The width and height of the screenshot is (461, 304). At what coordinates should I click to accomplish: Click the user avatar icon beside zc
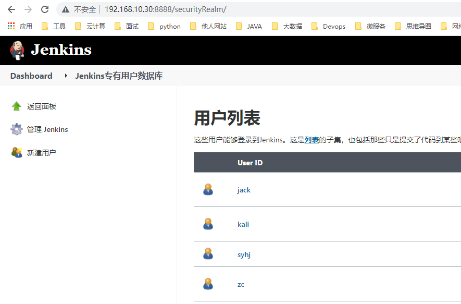click(x=208, y=284)
